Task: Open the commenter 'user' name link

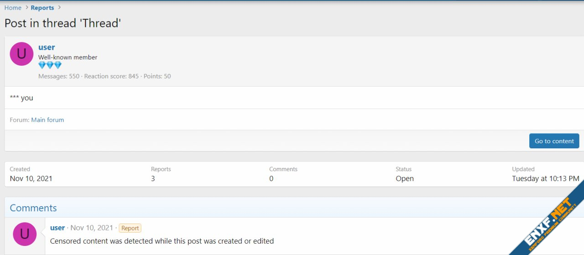Action: coord(57,228)
